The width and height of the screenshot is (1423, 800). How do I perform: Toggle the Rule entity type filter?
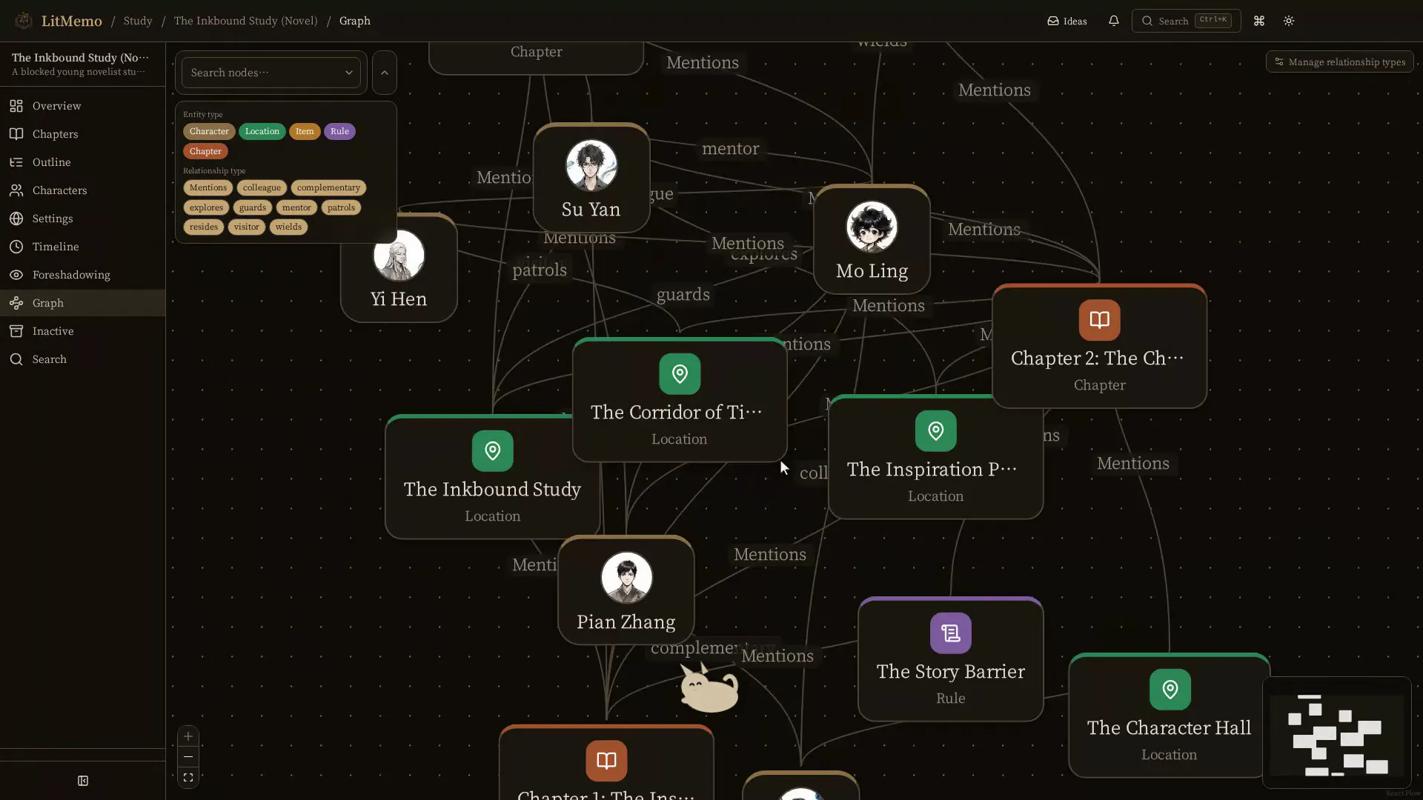339,131
